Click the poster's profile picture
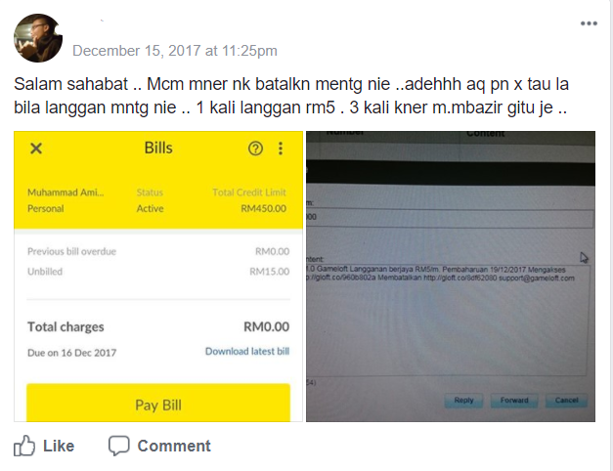 tap(38, 38)
